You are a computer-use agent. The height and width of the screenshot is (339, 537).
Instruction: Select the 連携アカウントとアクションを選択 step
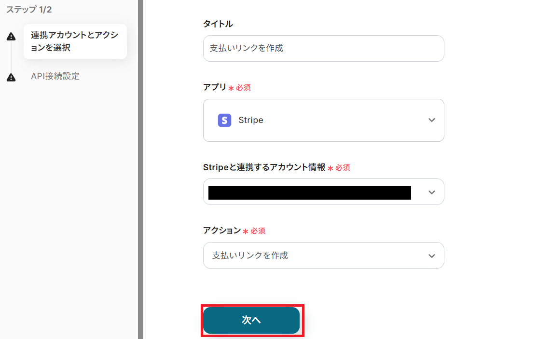point(75,41)
